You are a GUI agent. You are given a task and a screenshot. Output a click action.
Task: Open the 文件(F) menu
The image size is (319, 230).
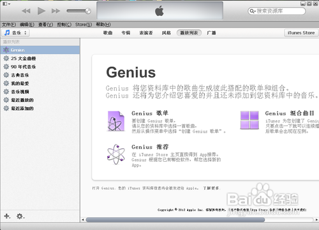coord(9,25)
